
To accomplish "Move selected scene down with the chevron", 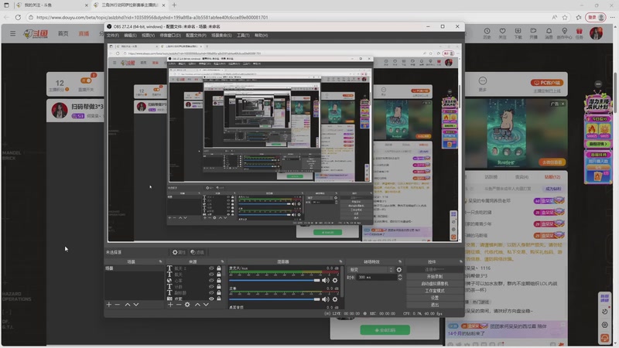I will pos(136,305).
